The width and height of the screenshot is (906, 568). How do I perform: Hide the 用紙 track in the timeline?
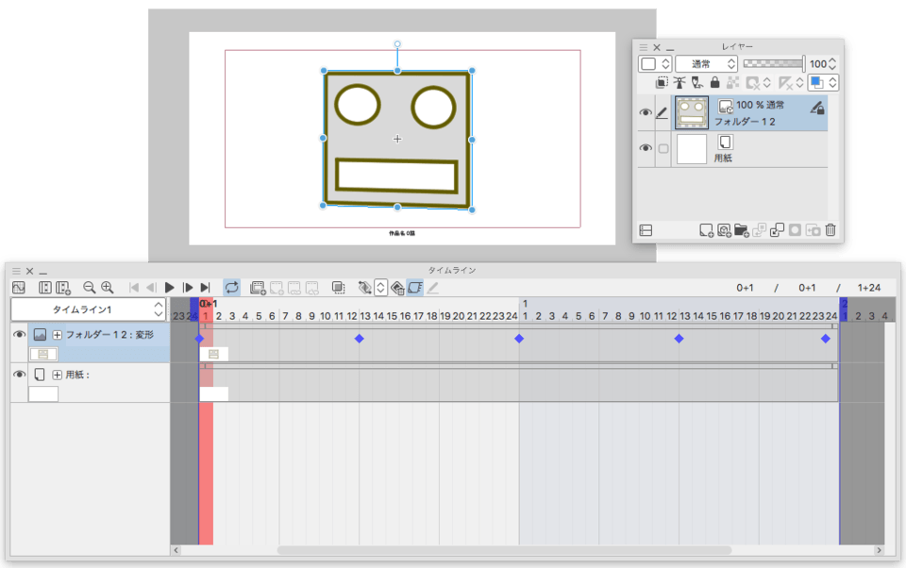tap(19, 375)
